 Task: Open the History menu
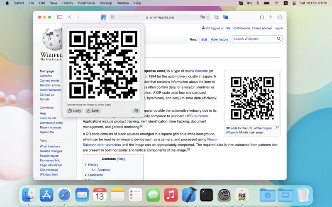[68, 3]
